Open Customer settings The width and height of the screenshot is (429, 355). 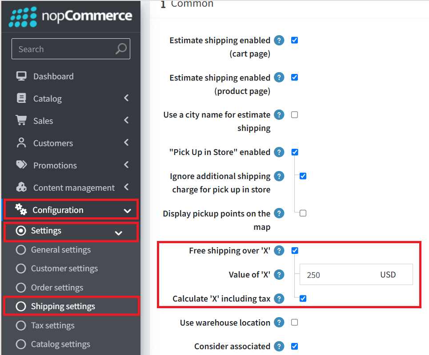pos(64,269)
